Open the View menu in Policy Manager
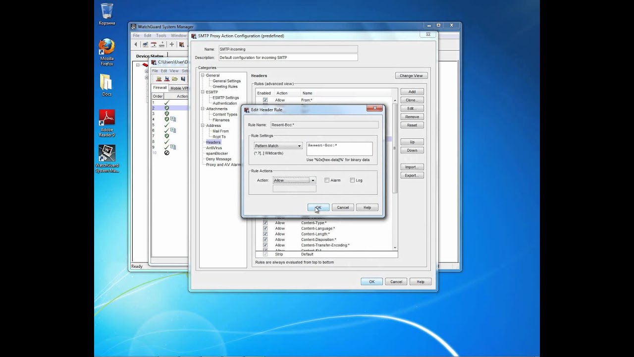634x357 pixels. tap(174, 71)
